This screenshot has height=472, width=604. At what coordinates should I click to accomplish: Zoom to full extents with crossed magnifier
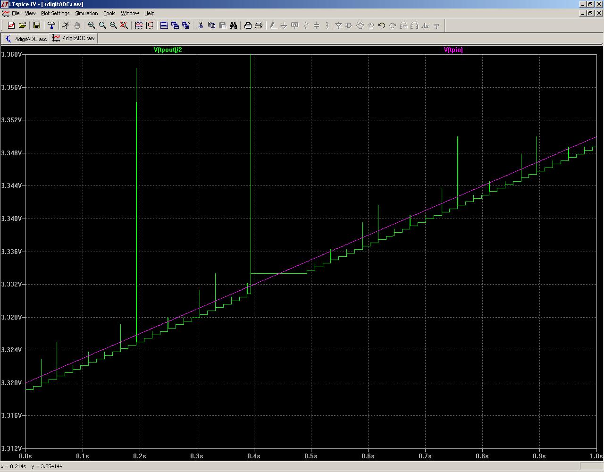(x=124, y=25)
